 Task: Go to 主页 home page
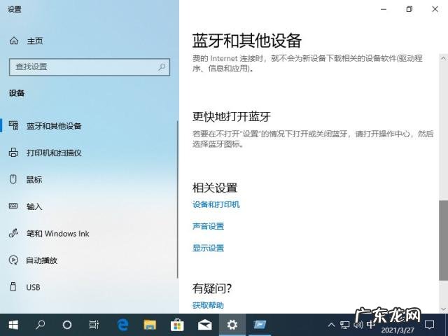[35, 41]
